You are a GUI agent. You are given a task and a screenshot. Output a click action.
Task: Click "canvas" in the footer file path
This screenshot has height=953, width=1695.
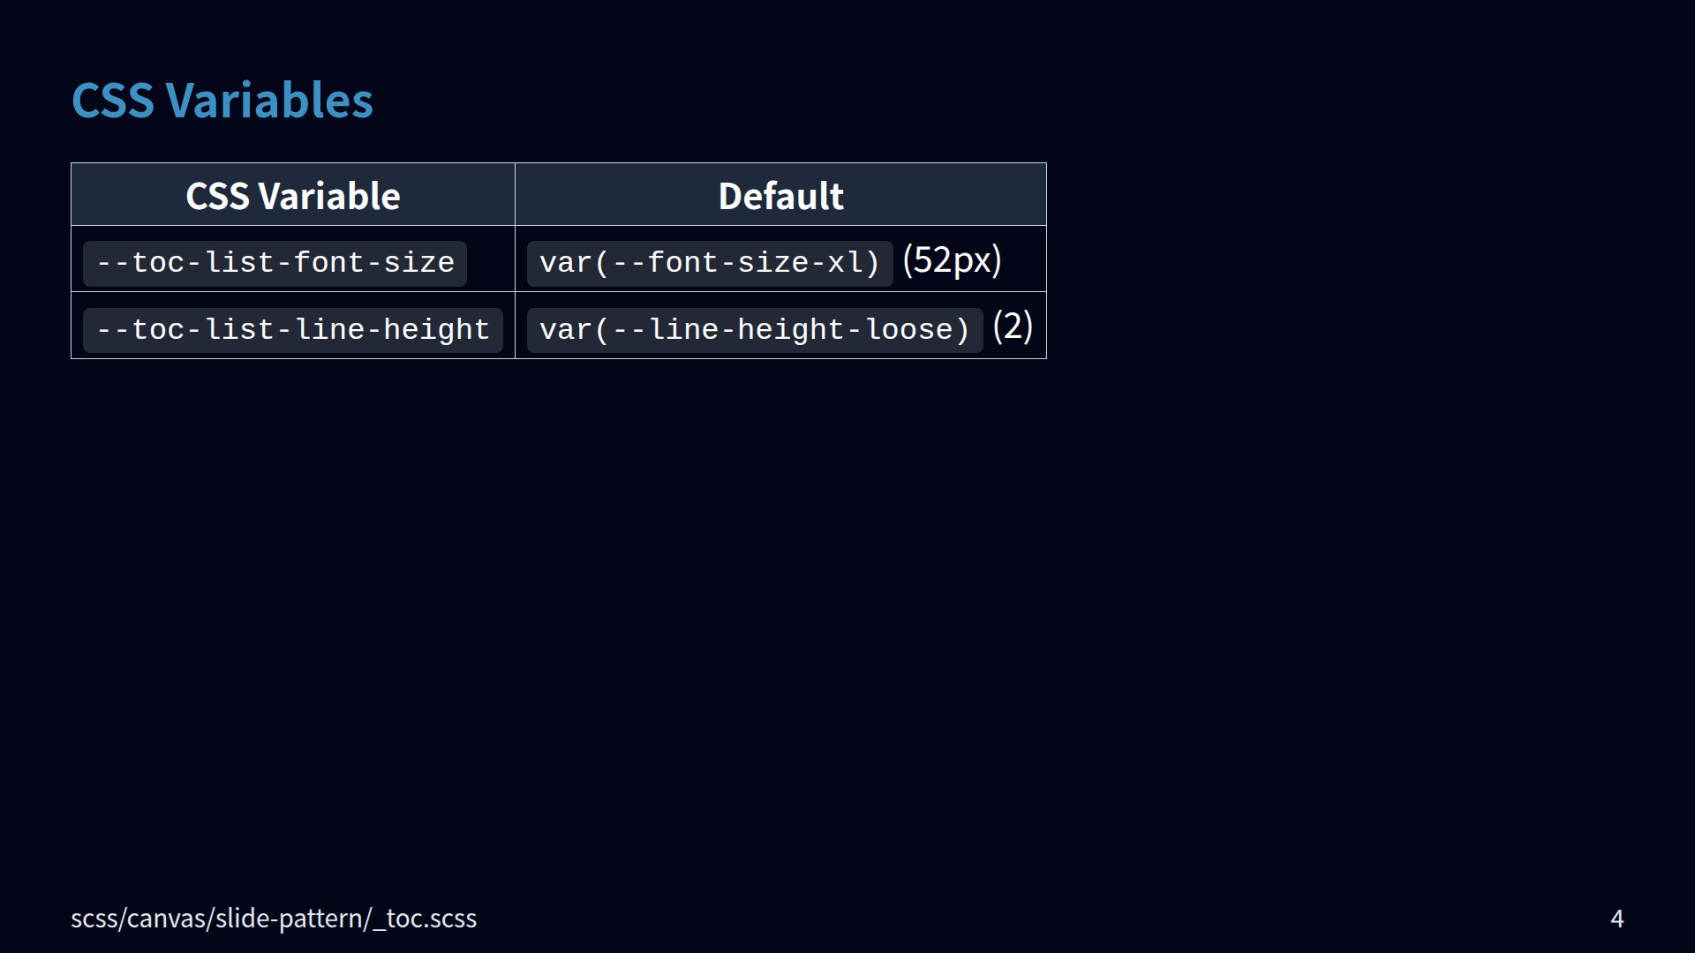167,919
